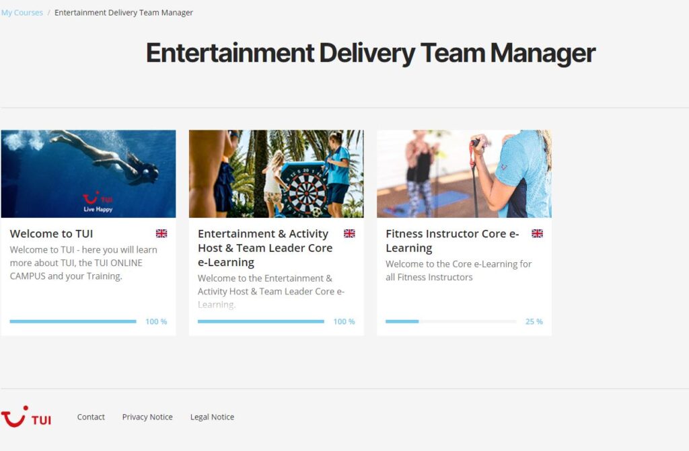Click the Welcome to TUI course description text
Image resolution: width=689 pixels, height=451 pixels.
(x=83, y=263)
